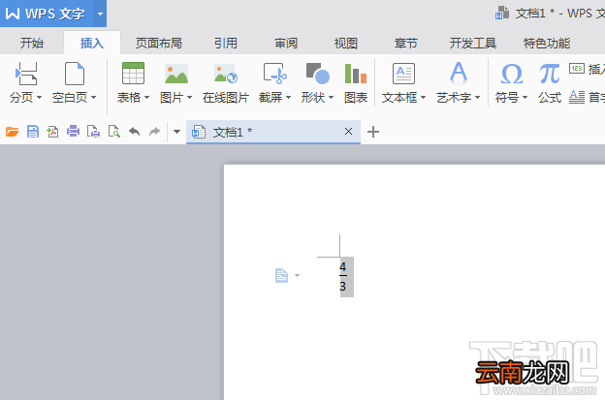Expand the 艺术字 dropdown arrow
Image resolution: width=605 pixels, height=400 pixels.
(x=478, y=98)
